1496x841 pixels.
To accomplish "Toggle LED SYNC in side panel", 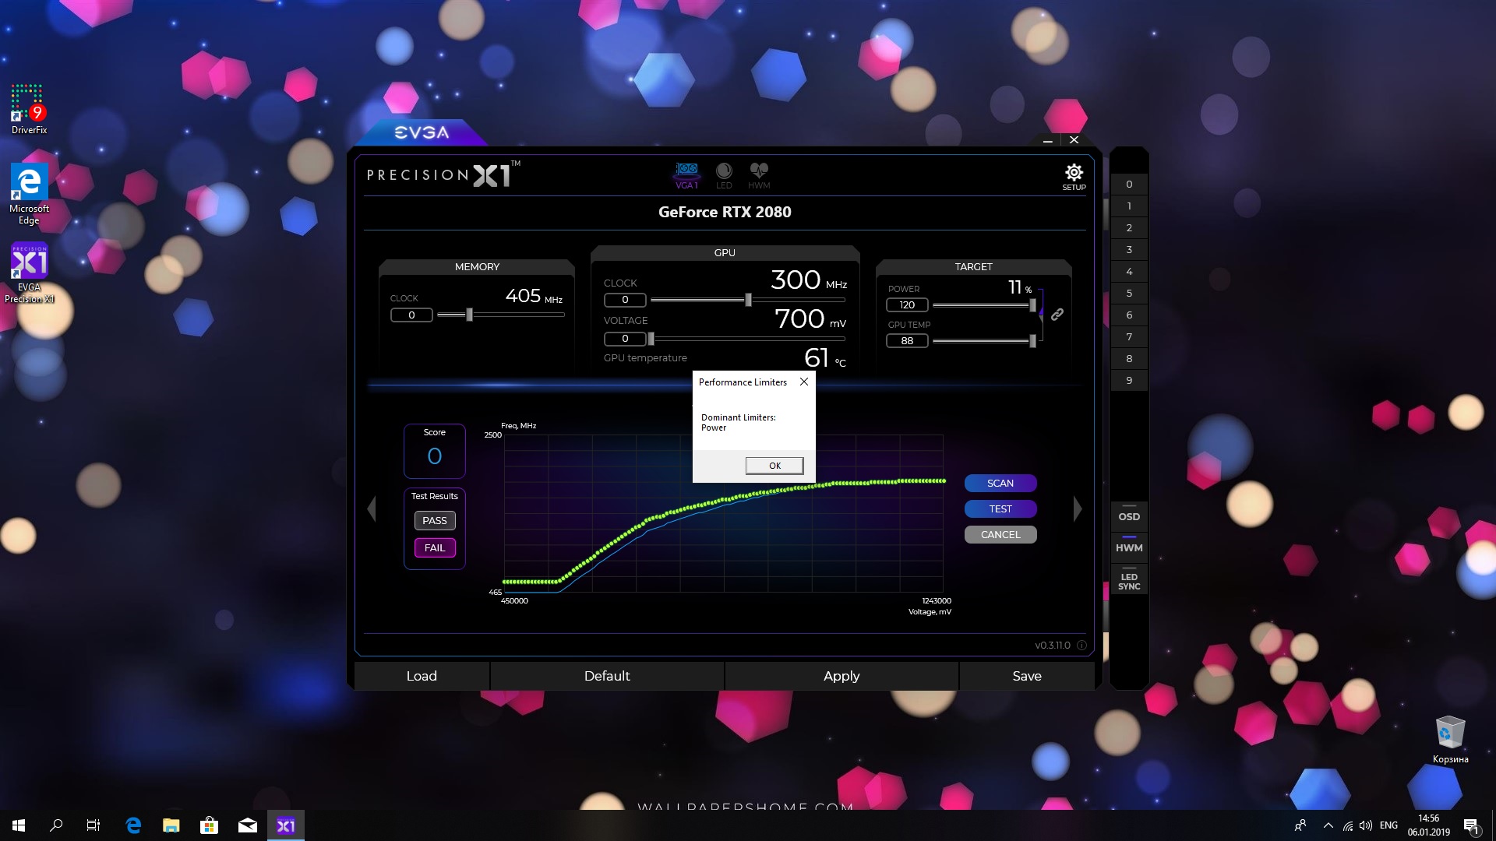I will point(1129,582).
